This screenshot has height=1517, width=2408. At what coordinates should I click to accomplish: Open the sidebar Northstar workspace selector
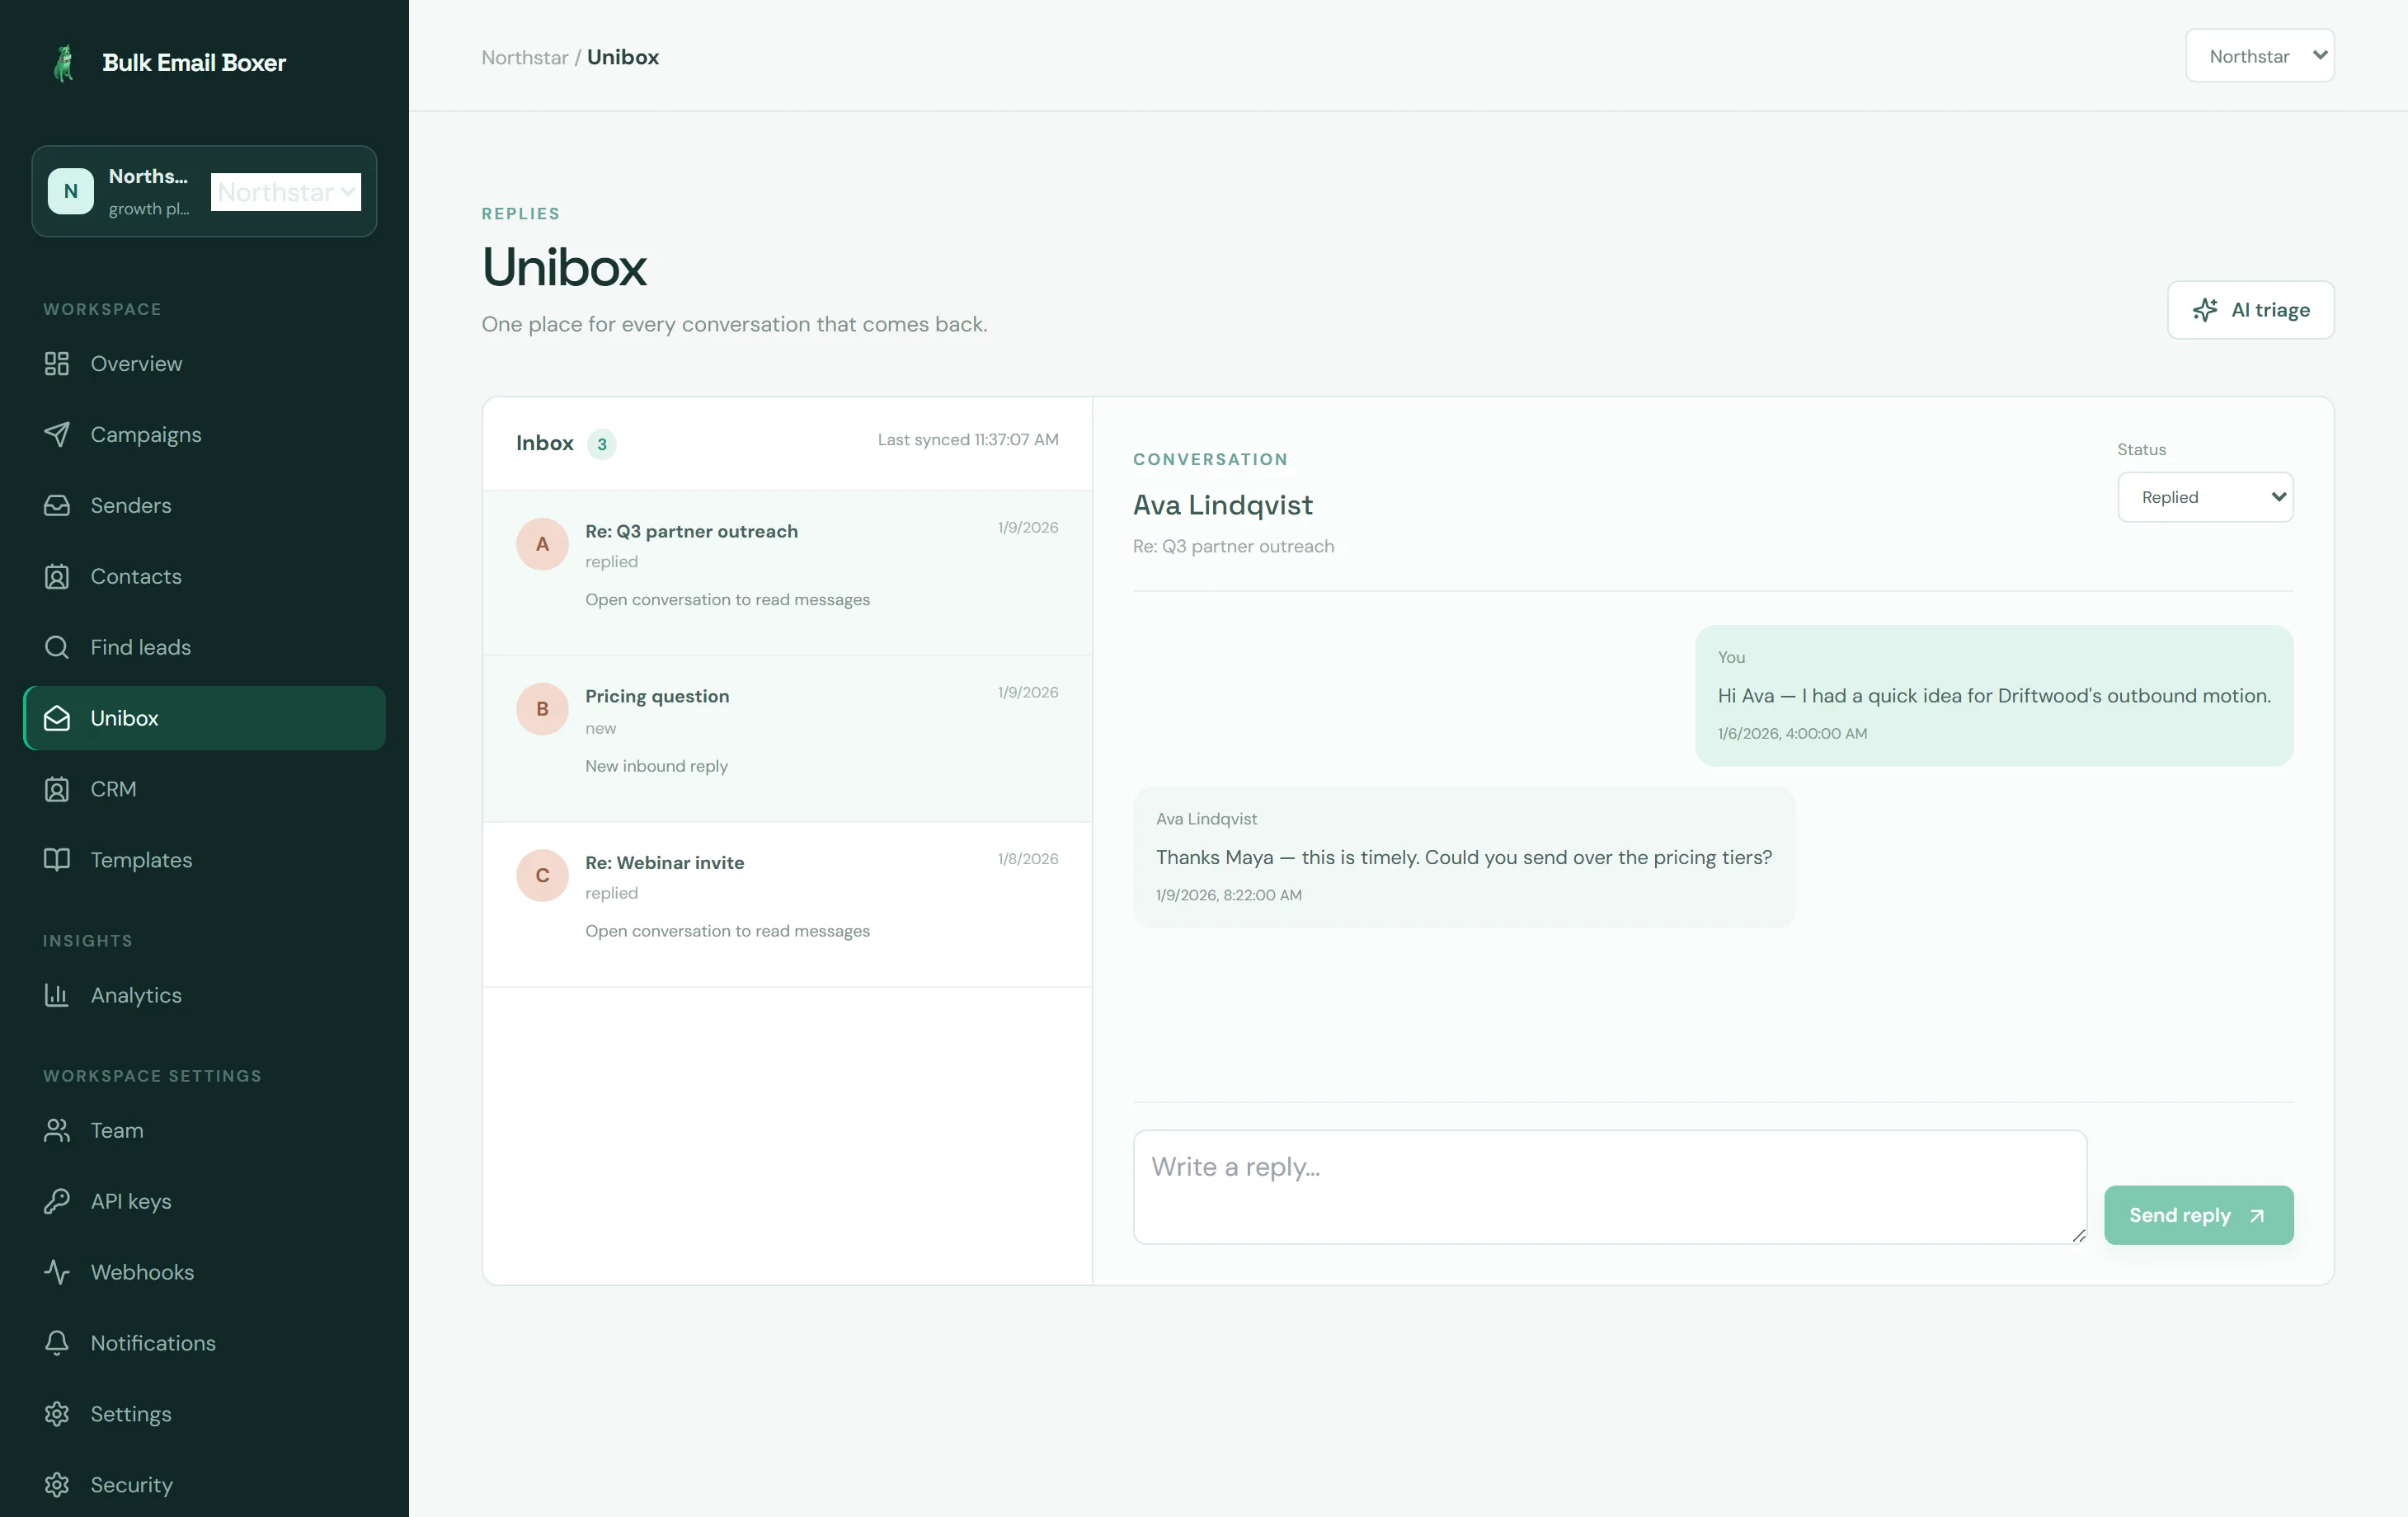[286, 192]
